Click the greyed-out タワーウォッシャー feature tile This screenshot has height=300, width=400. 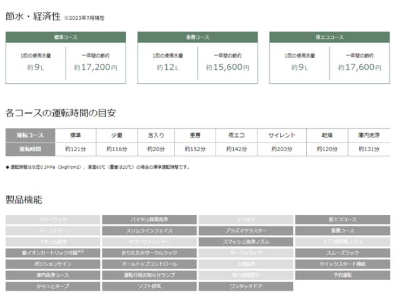(149, 242)
